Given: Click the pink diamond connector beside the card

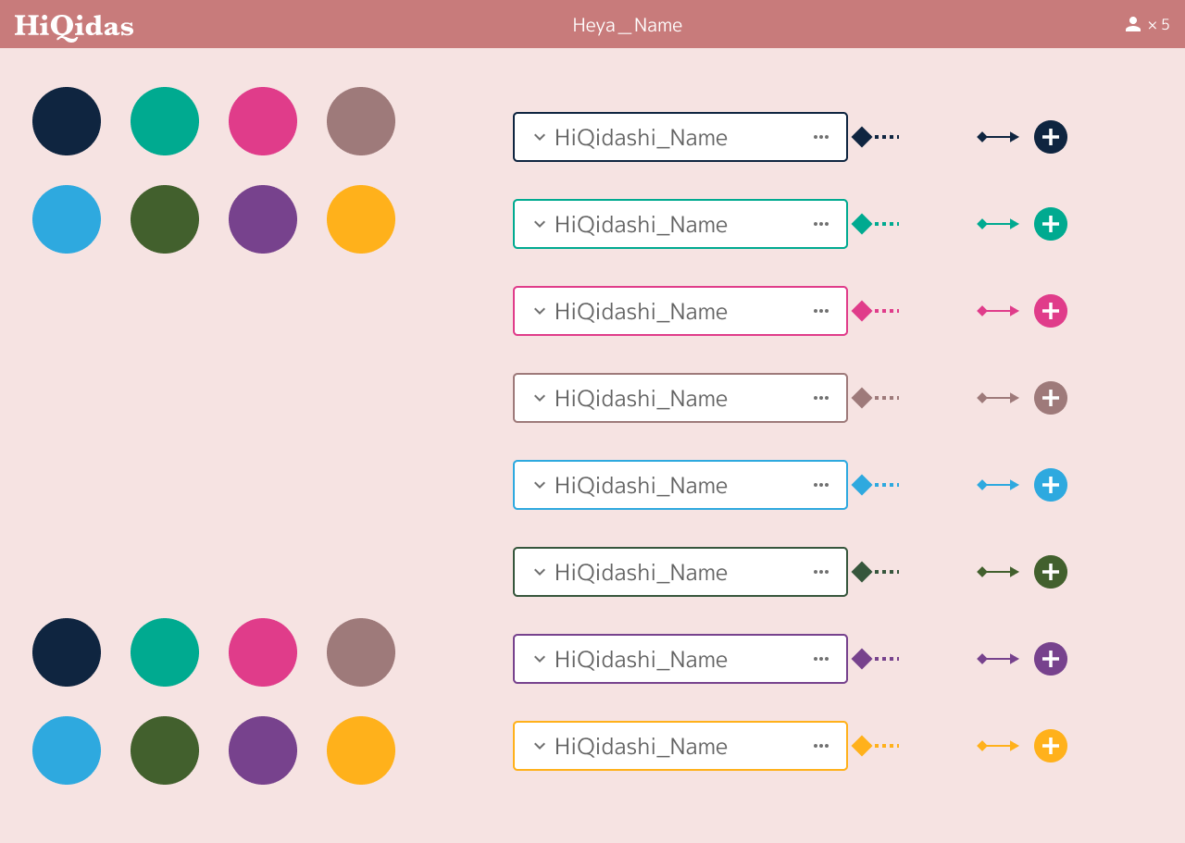Looking at the screenshot, I should coord(862,311).
